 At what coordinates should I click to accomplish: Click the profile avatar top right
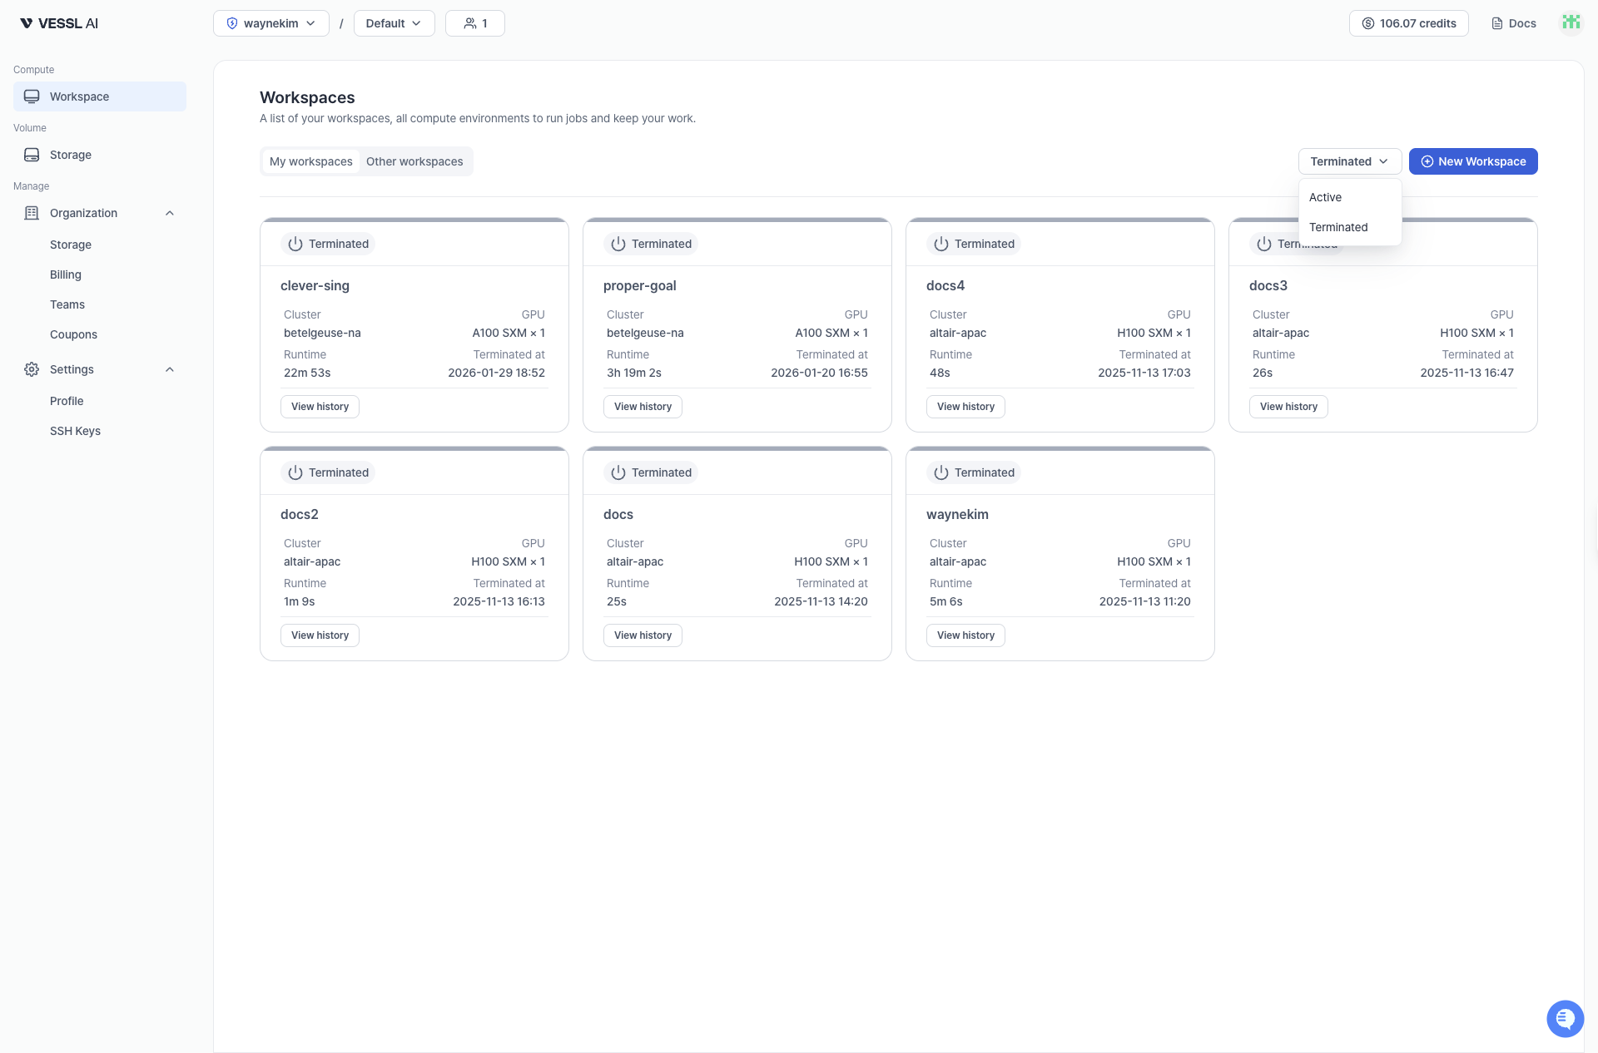(x=1571, y=22)
